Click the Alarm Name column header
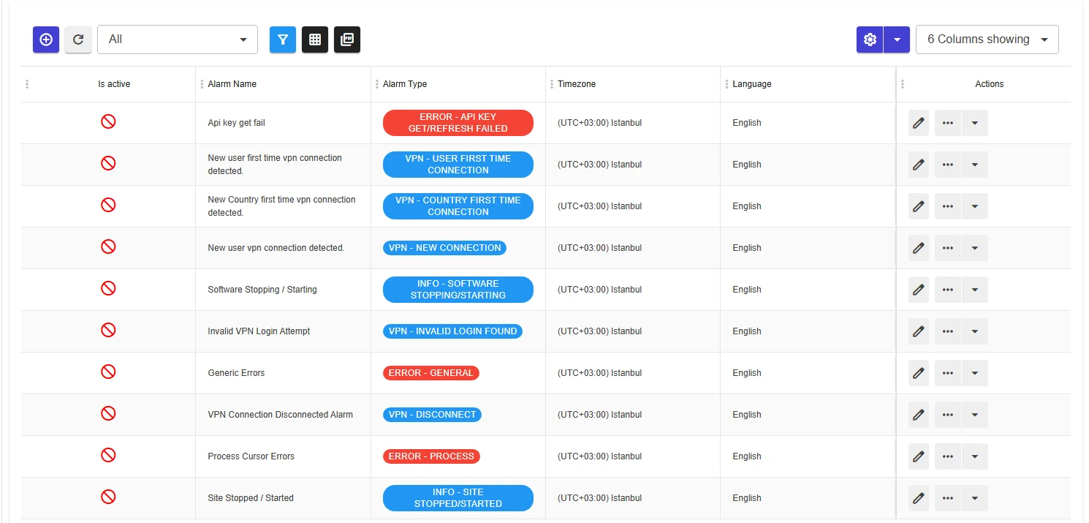The image size is (1089, 523). (232, 84)
